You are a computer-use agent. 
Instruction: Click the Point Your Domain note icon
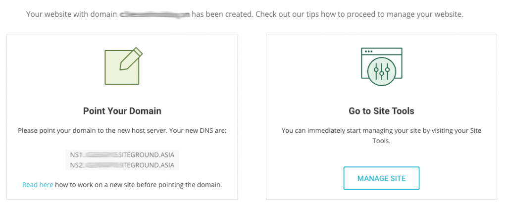123,66
